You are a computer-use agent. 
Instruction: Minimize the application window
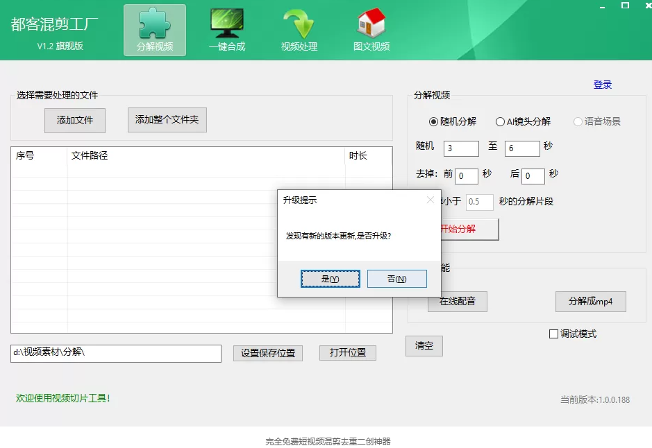602,6
